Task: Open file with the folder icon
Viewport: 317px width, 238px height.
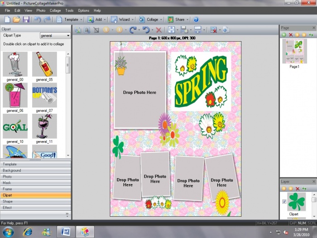Action: pyautogui.click(x=16, y=19)
